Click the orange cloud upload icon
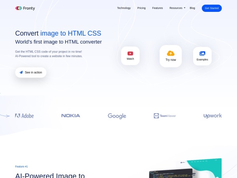Viewport: 237px width, 178px height. click(x=171, y=53)
